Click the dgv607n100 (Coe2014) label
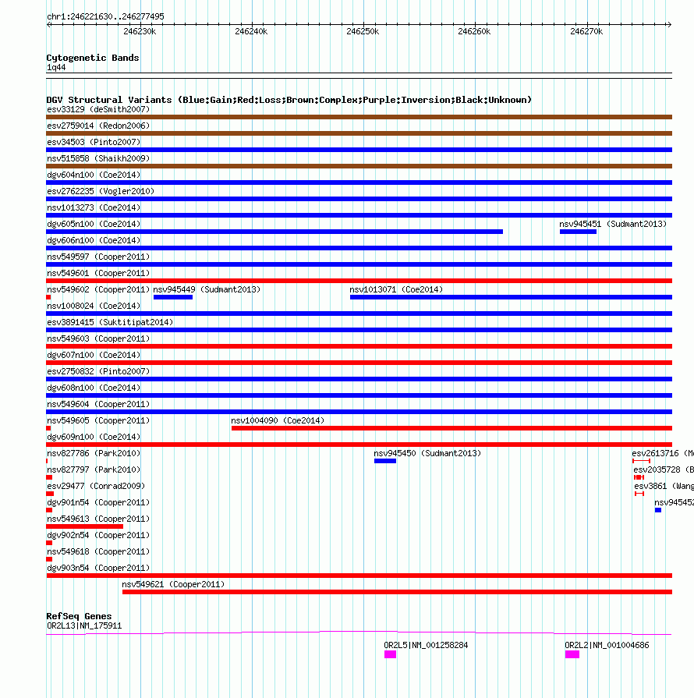Viewport: 694px width, 698px height. (x=94, y=355)
